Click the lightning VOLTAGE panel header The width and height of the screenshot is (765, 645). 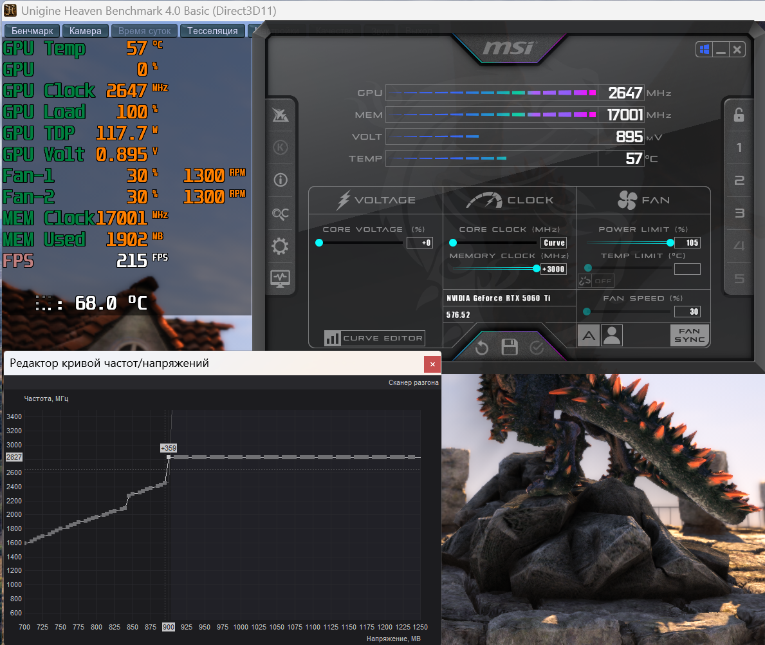tap(376, 200)
